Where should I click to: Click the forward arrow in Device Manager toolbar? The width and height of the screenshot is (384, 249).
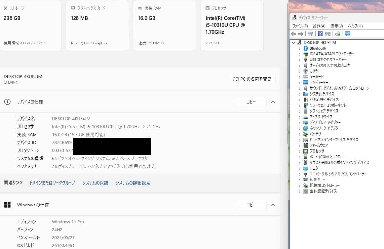[300, 34]
